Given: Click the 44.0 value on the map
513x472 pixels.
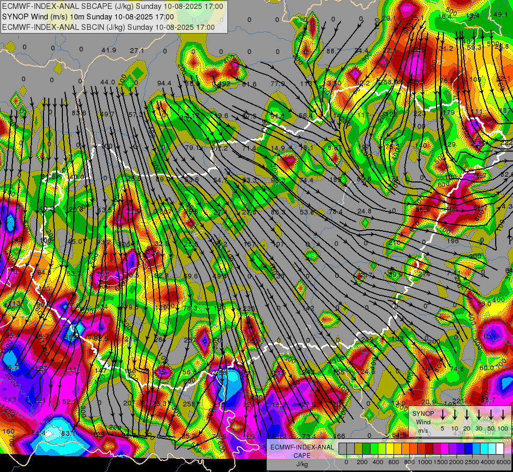Looking at the screenshot, I should [x=107, y=82].
